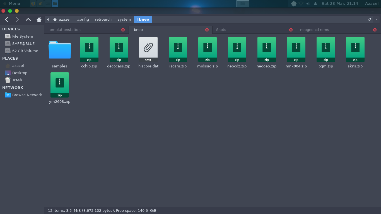Open the Azazel user menu
Image resolution: width=381 pixels, height=214 pixels.
tap(372, 4)
